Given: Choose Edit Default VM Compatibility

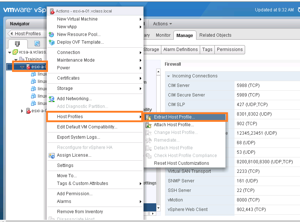Looking at the screenshot, I should pyautogui.click(x=95, y=127).
